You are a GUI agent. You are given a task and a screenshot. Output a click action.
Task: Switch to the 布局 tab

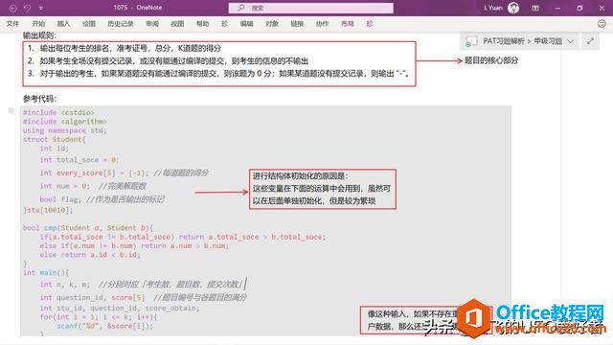(347, 24)
